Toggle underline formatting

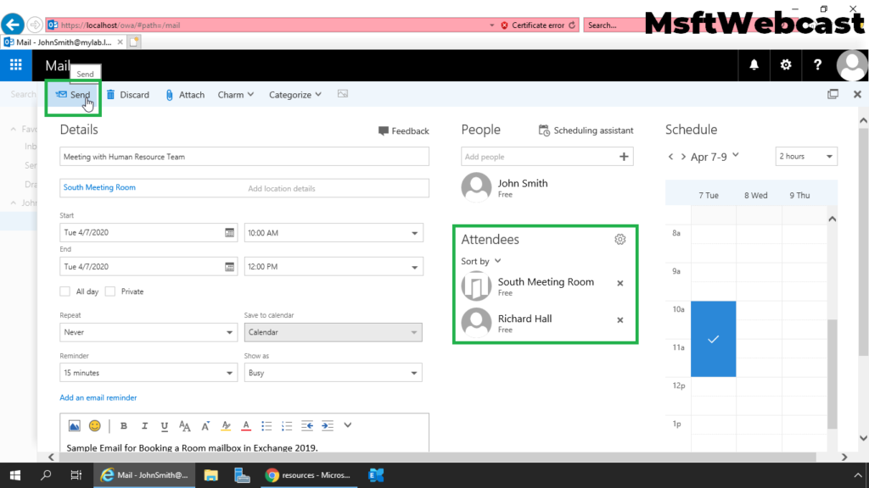(164, 426)
